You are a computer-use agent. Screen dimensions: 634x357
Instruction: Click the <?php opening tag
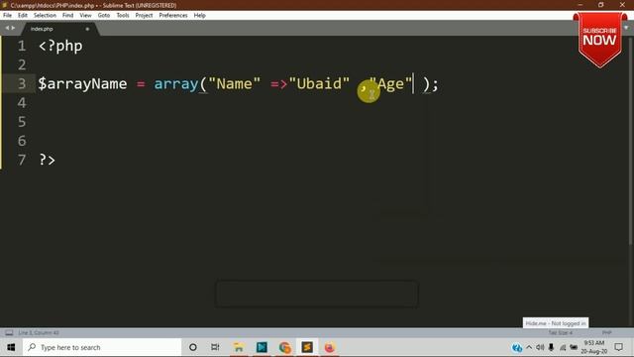point(60,46)
